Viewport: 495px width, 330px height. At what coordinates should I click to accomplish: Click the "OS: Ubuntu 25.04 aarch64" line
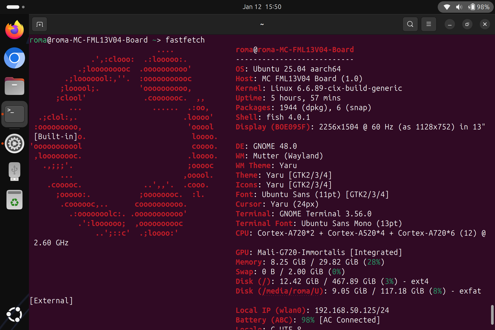(x=288, y=69)
